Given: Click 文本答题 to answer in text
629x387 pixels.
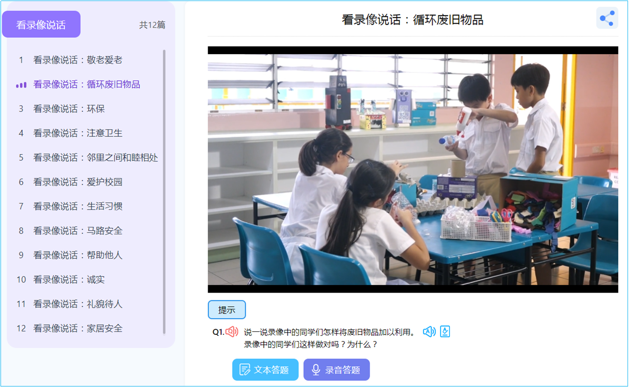Looking at the screenshot, I should 265,370.
